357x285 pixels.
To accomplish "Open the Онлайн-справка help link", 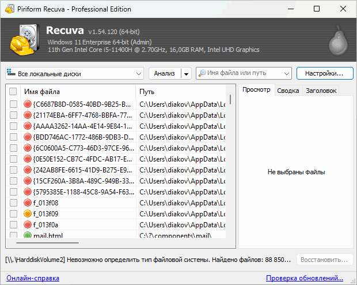I will tap(32, 278).
